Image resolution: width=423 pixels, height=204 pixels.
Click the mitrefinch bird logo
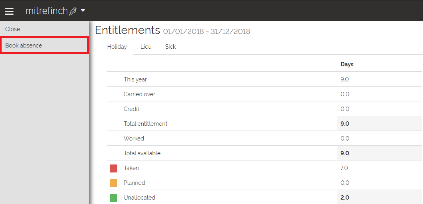(x=72, y=11)
